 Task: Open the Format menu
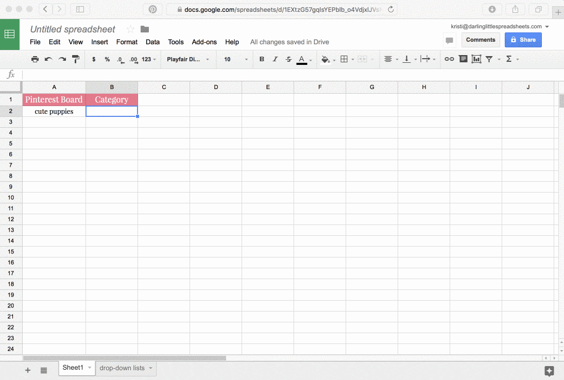pyautogui.click(x=127, y=42)
